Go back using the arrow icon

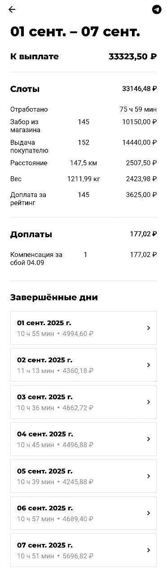12,9
